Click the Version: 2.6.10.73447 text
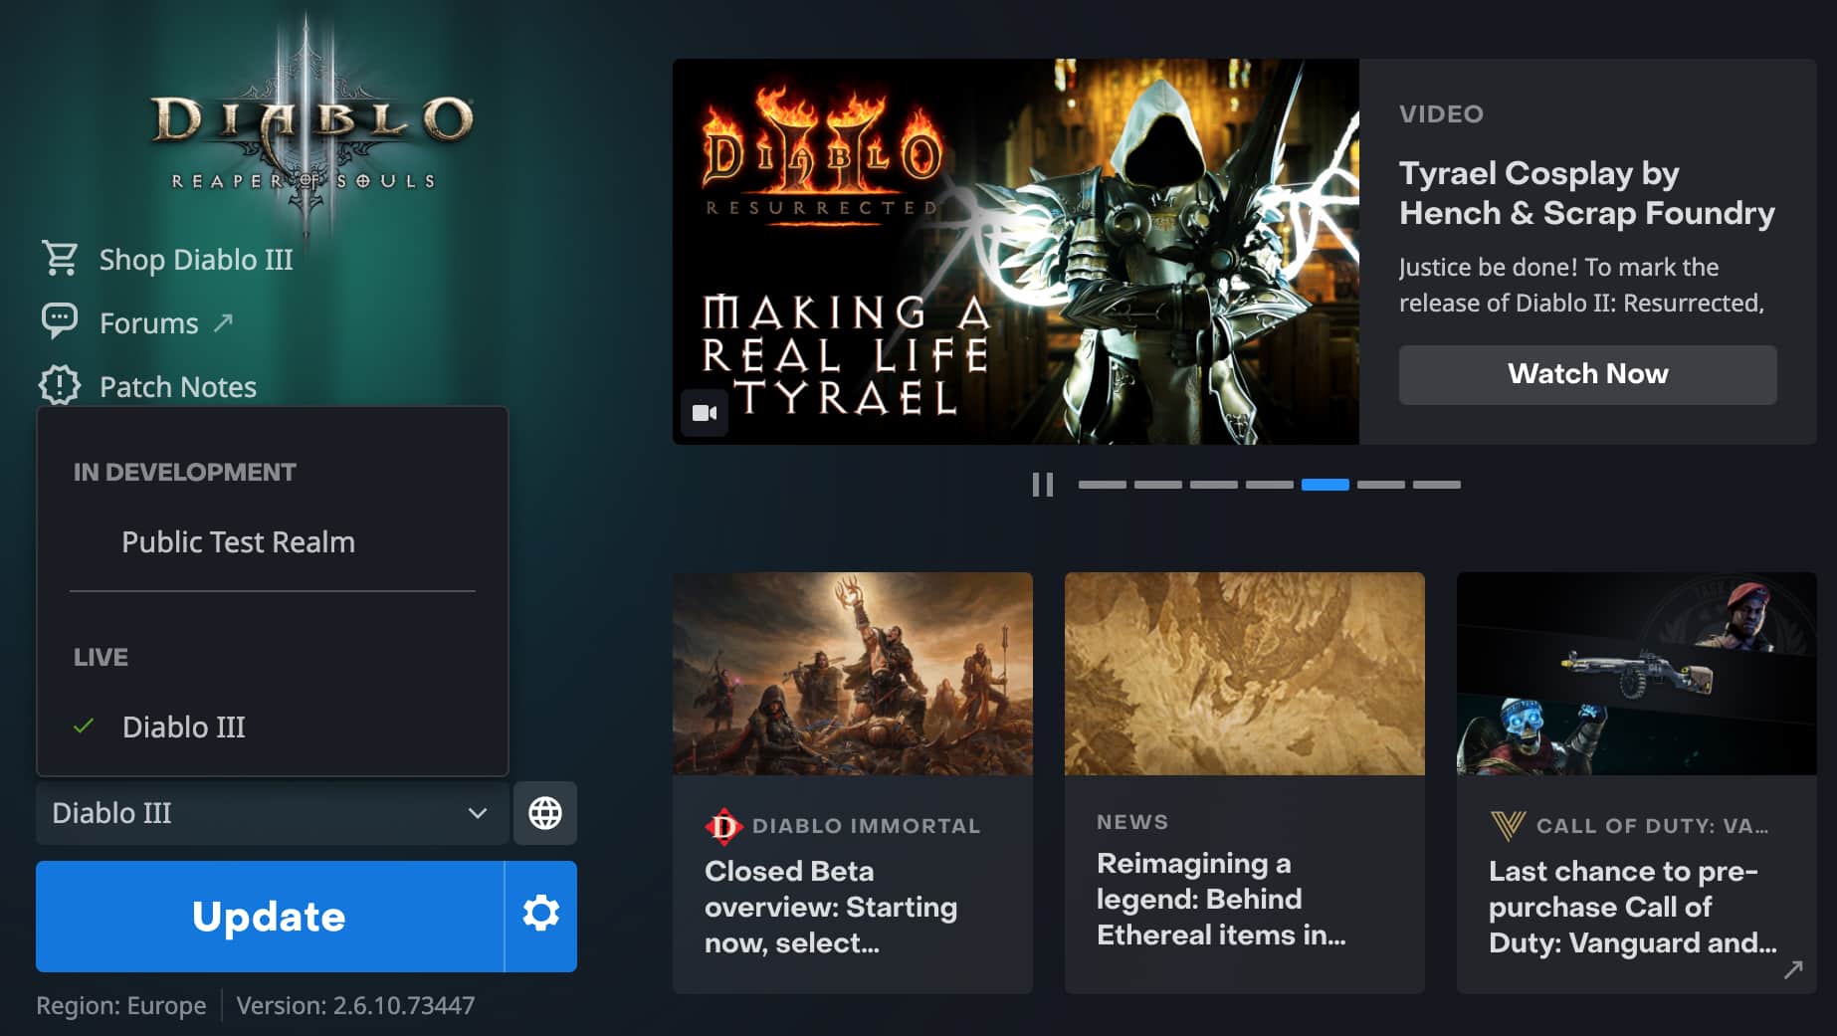 tap(355, 1005)
